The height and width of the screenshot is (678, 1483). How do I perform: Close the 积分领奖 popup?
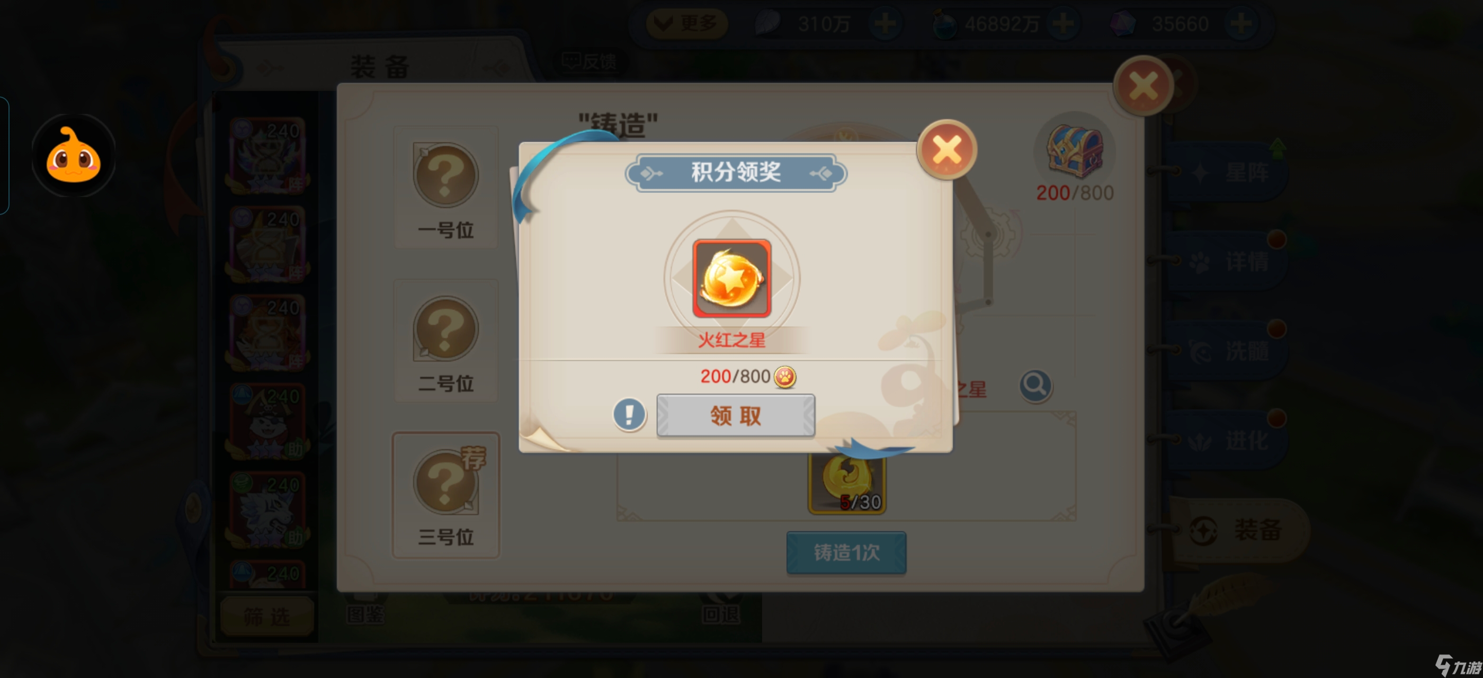click(x=946, y=150)
